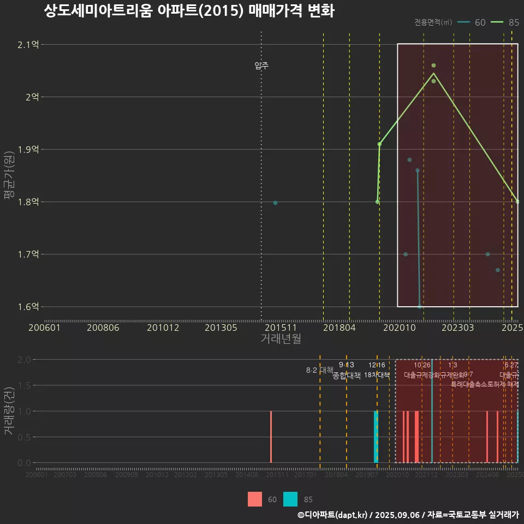Screen dimensions: 524x524
Task: Click the '12·16 18차대책' policy annotation
Action: [x=377, y=370]
